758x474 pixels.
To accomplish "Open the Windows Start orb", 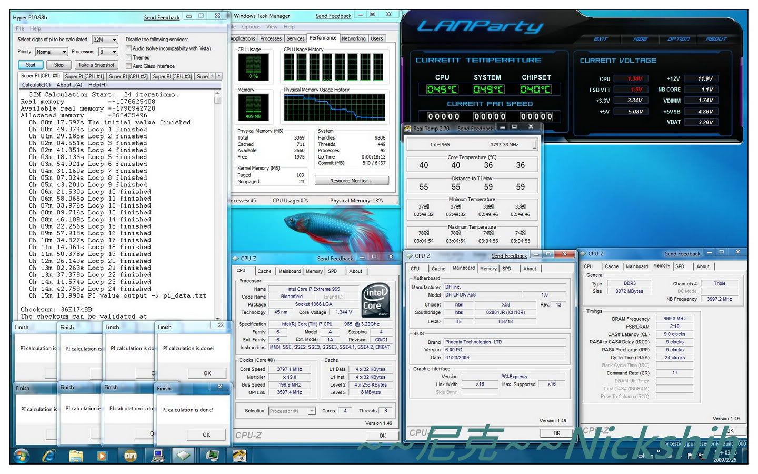I will click(22, 455).
